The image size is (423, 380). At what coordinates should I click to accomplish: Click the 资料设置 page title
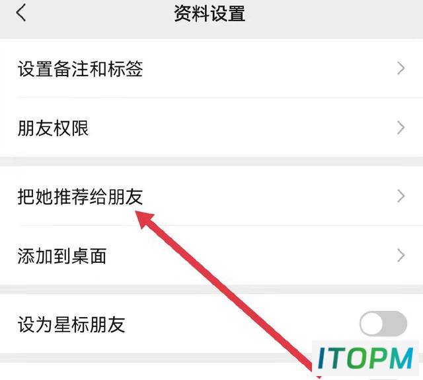tap(210, 13)
